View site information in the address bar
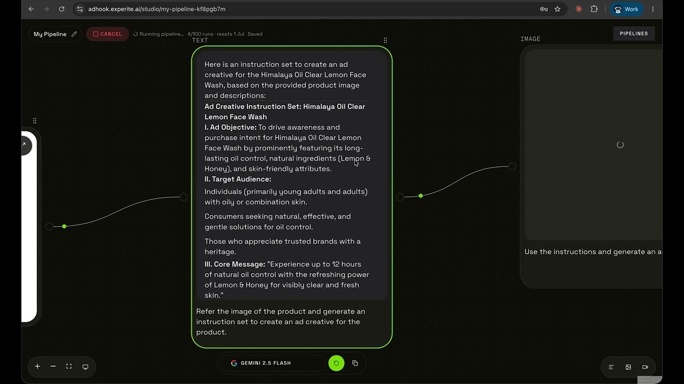This screenshot has width=684, height=384. (x=80, y=9)
